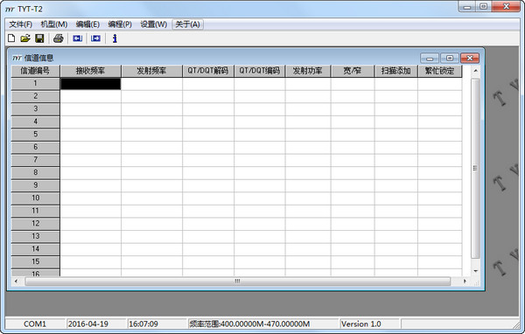The image size is (525, 334).
Task: Click horizontal scrollbar right arrow
Action: pos(465,282)
